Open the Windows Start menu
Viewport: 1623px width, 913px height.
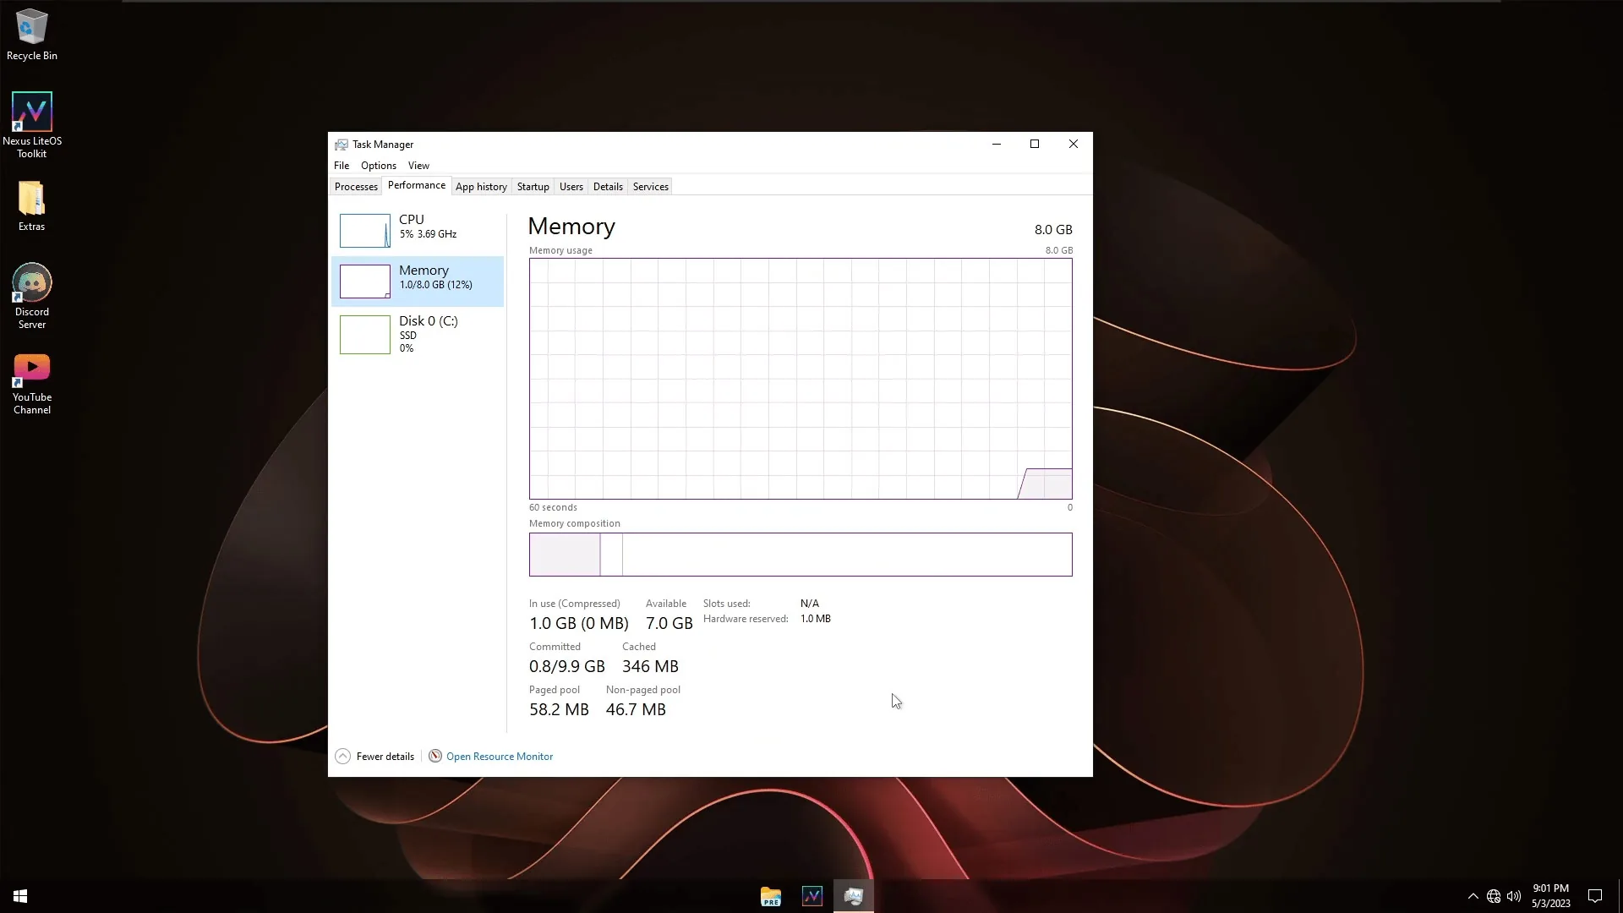coord(20,896)
